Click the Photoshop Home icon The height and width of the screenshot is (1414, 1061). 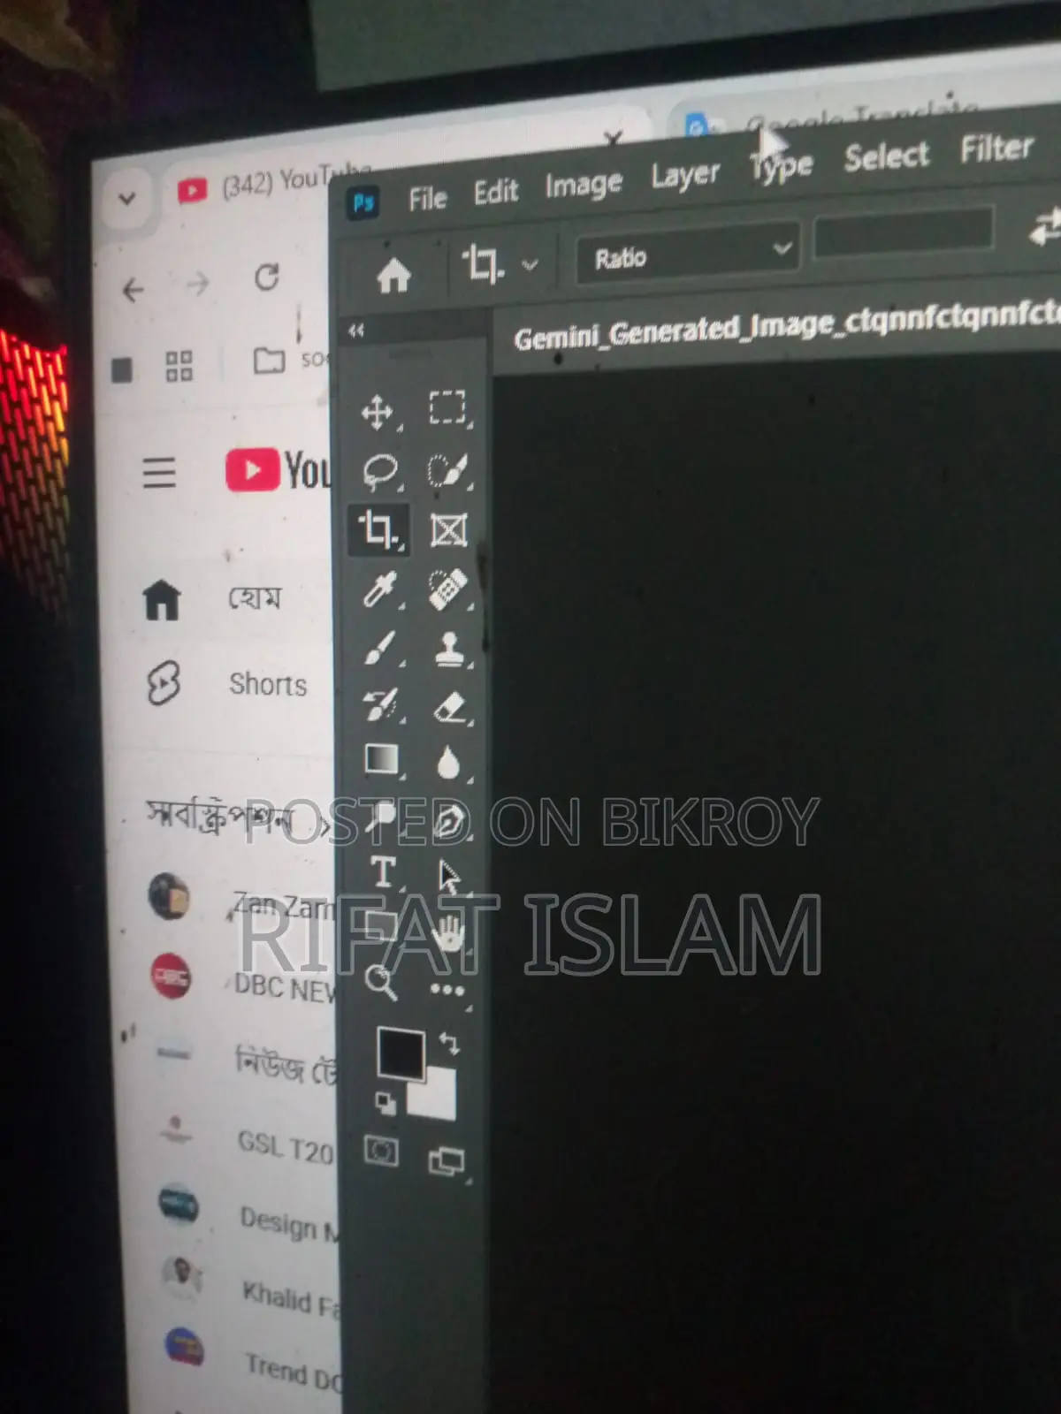click(393, 275)
